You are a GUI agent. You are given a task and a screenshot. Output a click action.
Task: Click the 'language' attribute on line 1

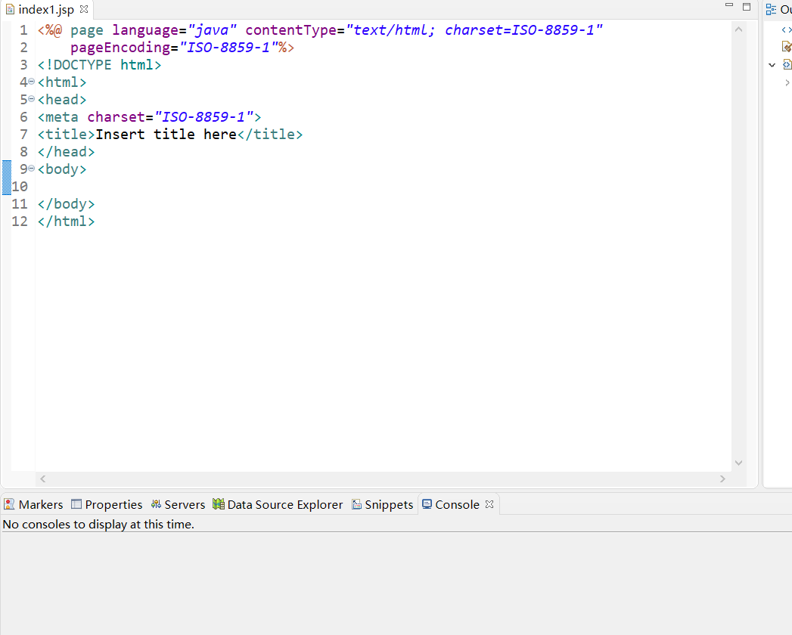click(x=145, y=30)
